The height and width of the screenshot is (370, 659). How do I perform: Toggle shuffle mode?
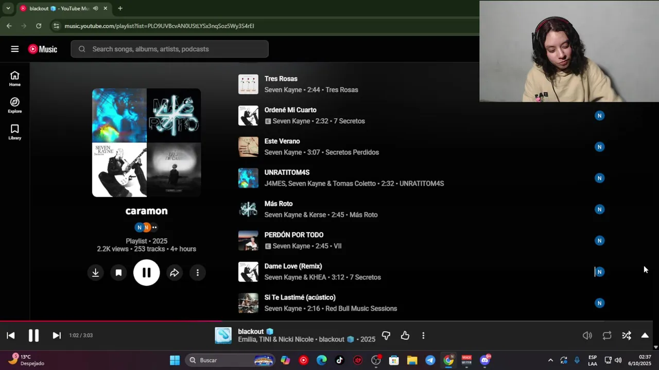(x=627, y=336)
